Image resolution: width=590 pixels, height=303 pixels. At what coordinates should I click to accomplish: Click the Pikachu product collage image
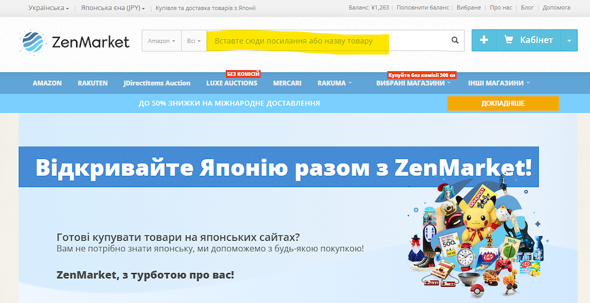[478, 236]
